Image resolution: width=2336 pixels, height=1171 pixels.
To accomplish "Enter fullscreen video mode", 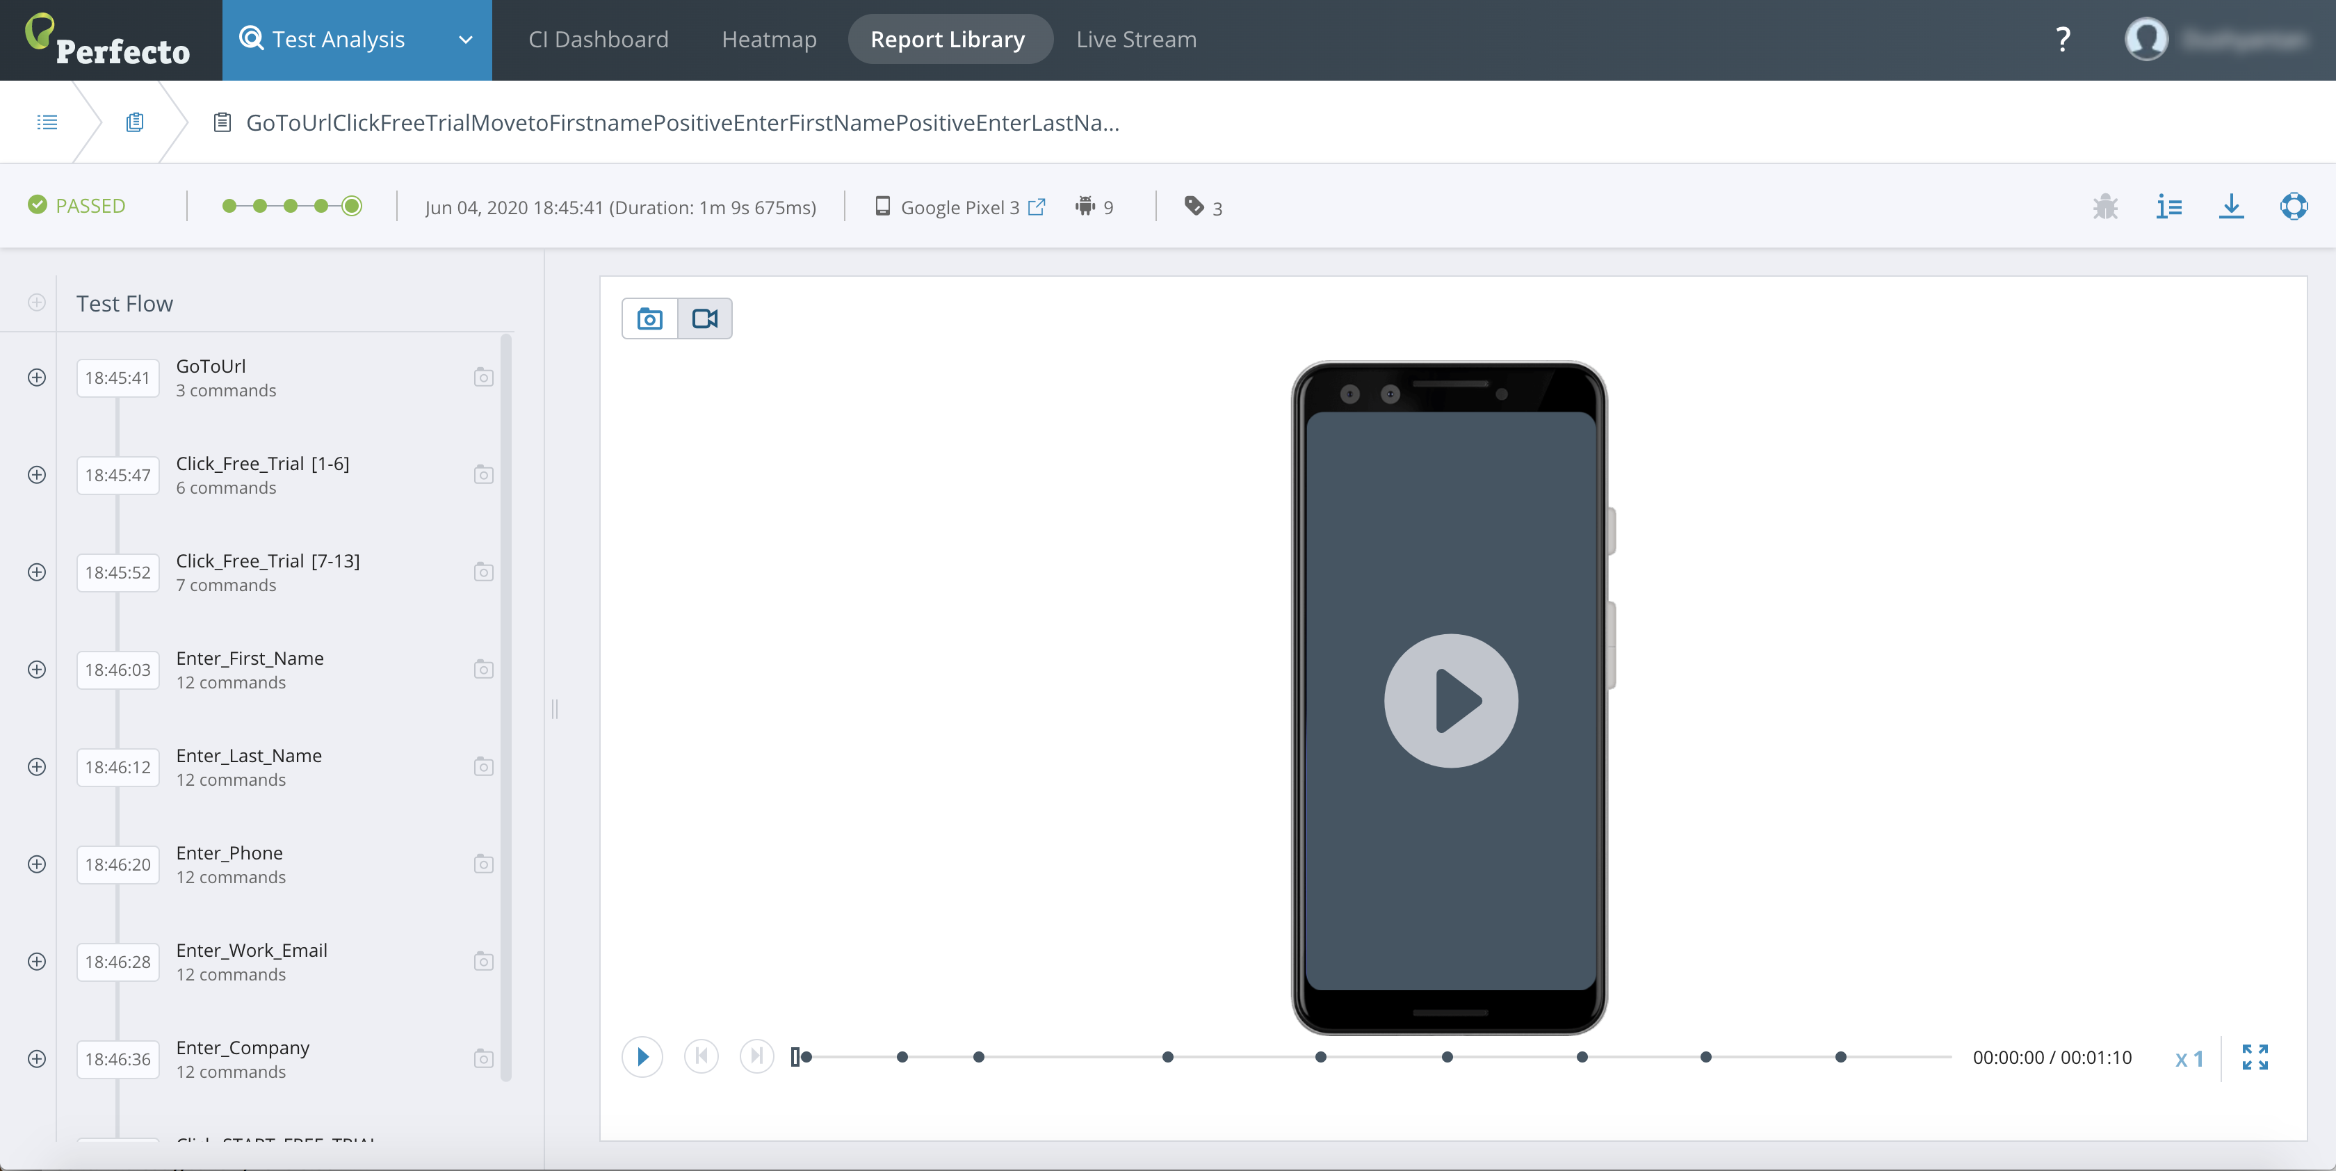I will 2255,1057.
